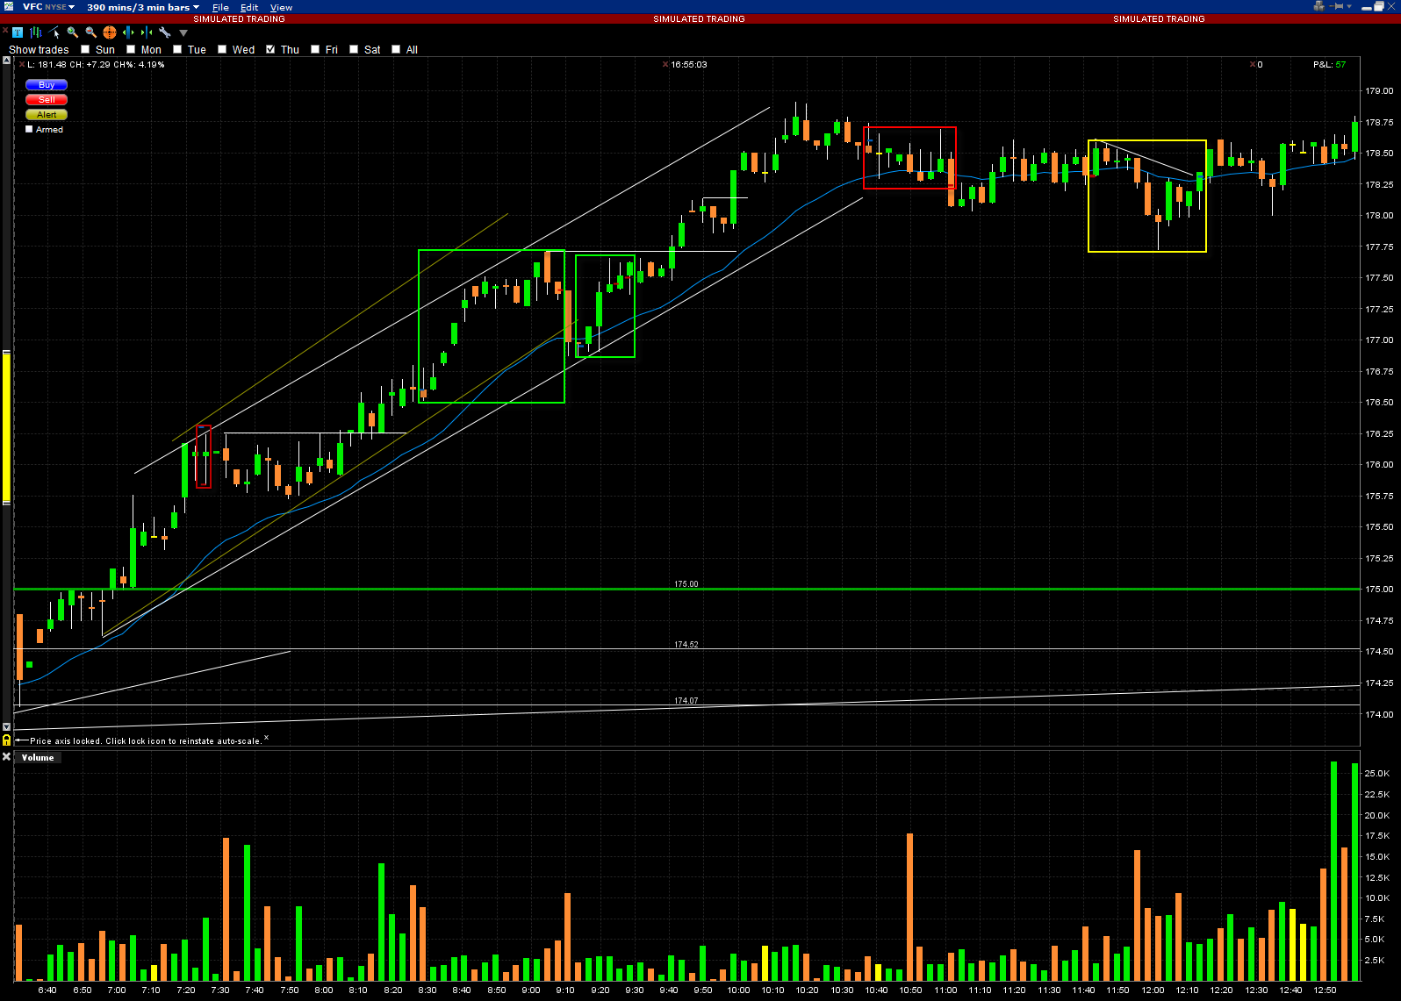
Task: Click the horizontal expand bars icon
Action: [128, 32]
